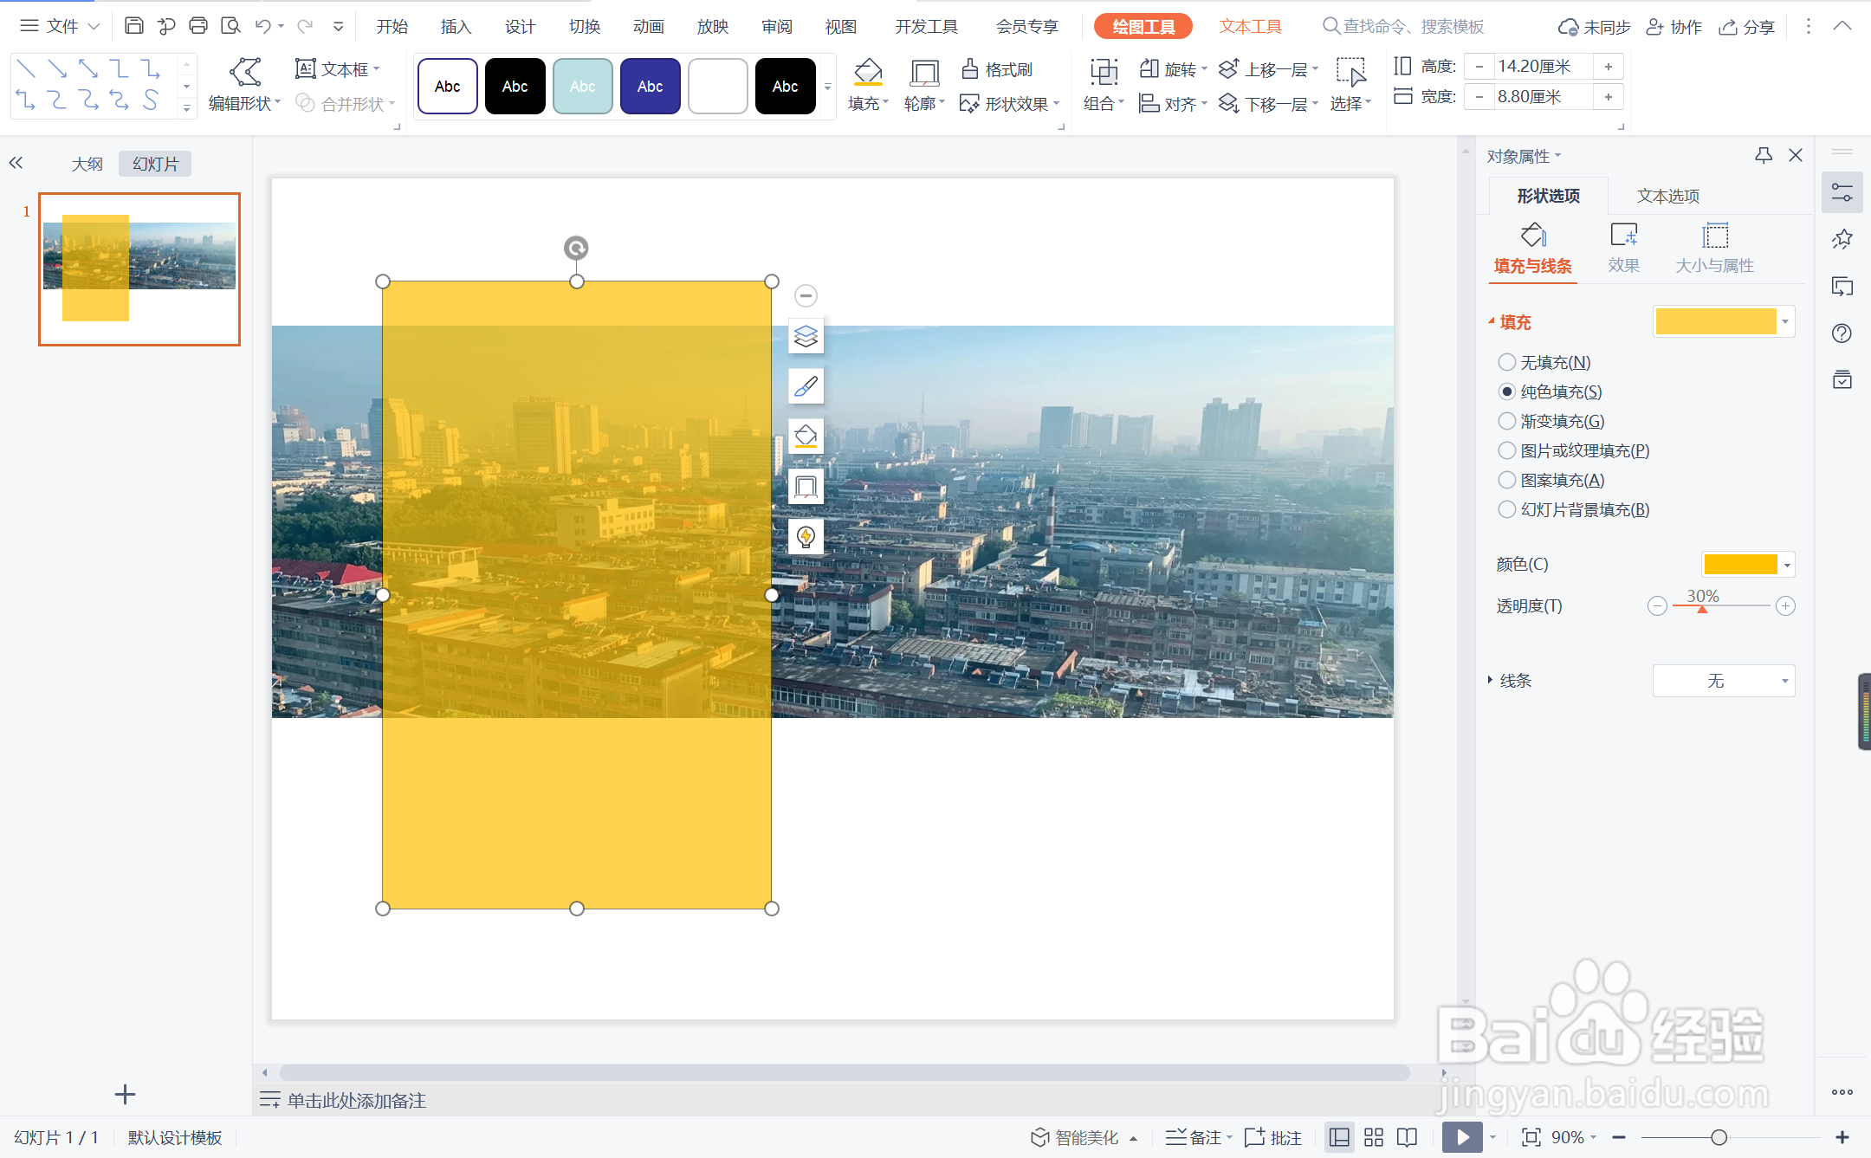1871x1158 pixels.
Task: Click the Fill (填充) paint bucket icon
Action: [x=867, y=72]
